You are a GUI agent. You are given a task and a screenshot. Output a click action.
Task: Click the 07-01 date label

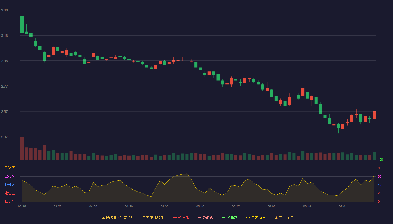(343, 206)
